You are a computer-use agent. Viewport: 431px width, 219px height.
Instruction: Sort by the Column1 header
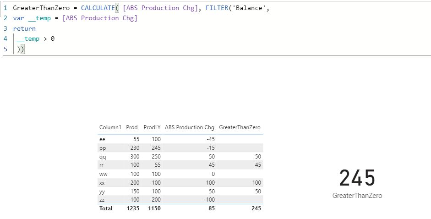tap(110, 127)
